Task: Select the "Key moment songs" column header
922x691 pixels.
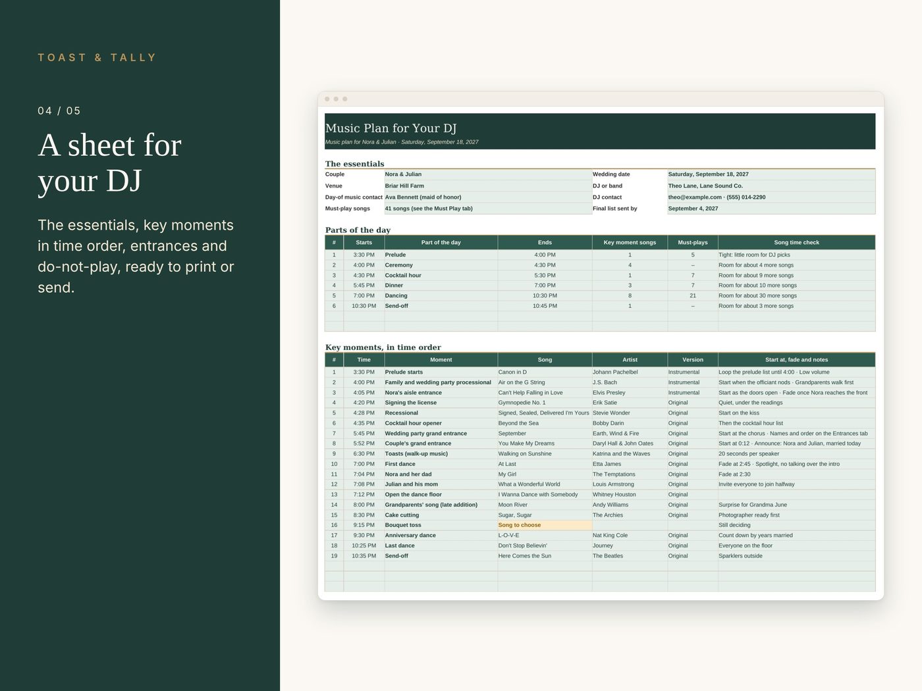Action: click(x=630, y=243)
